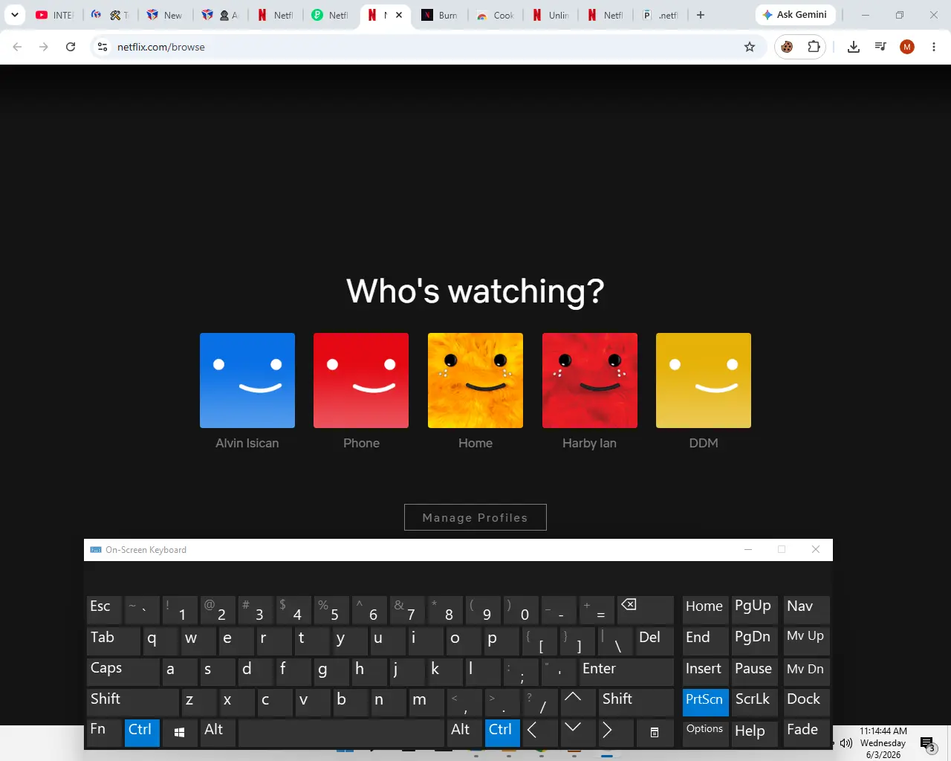Switch to the Cook tab
Image resolution: width=951 pixels, height=761 pixels.
click(x=494, y=15)
